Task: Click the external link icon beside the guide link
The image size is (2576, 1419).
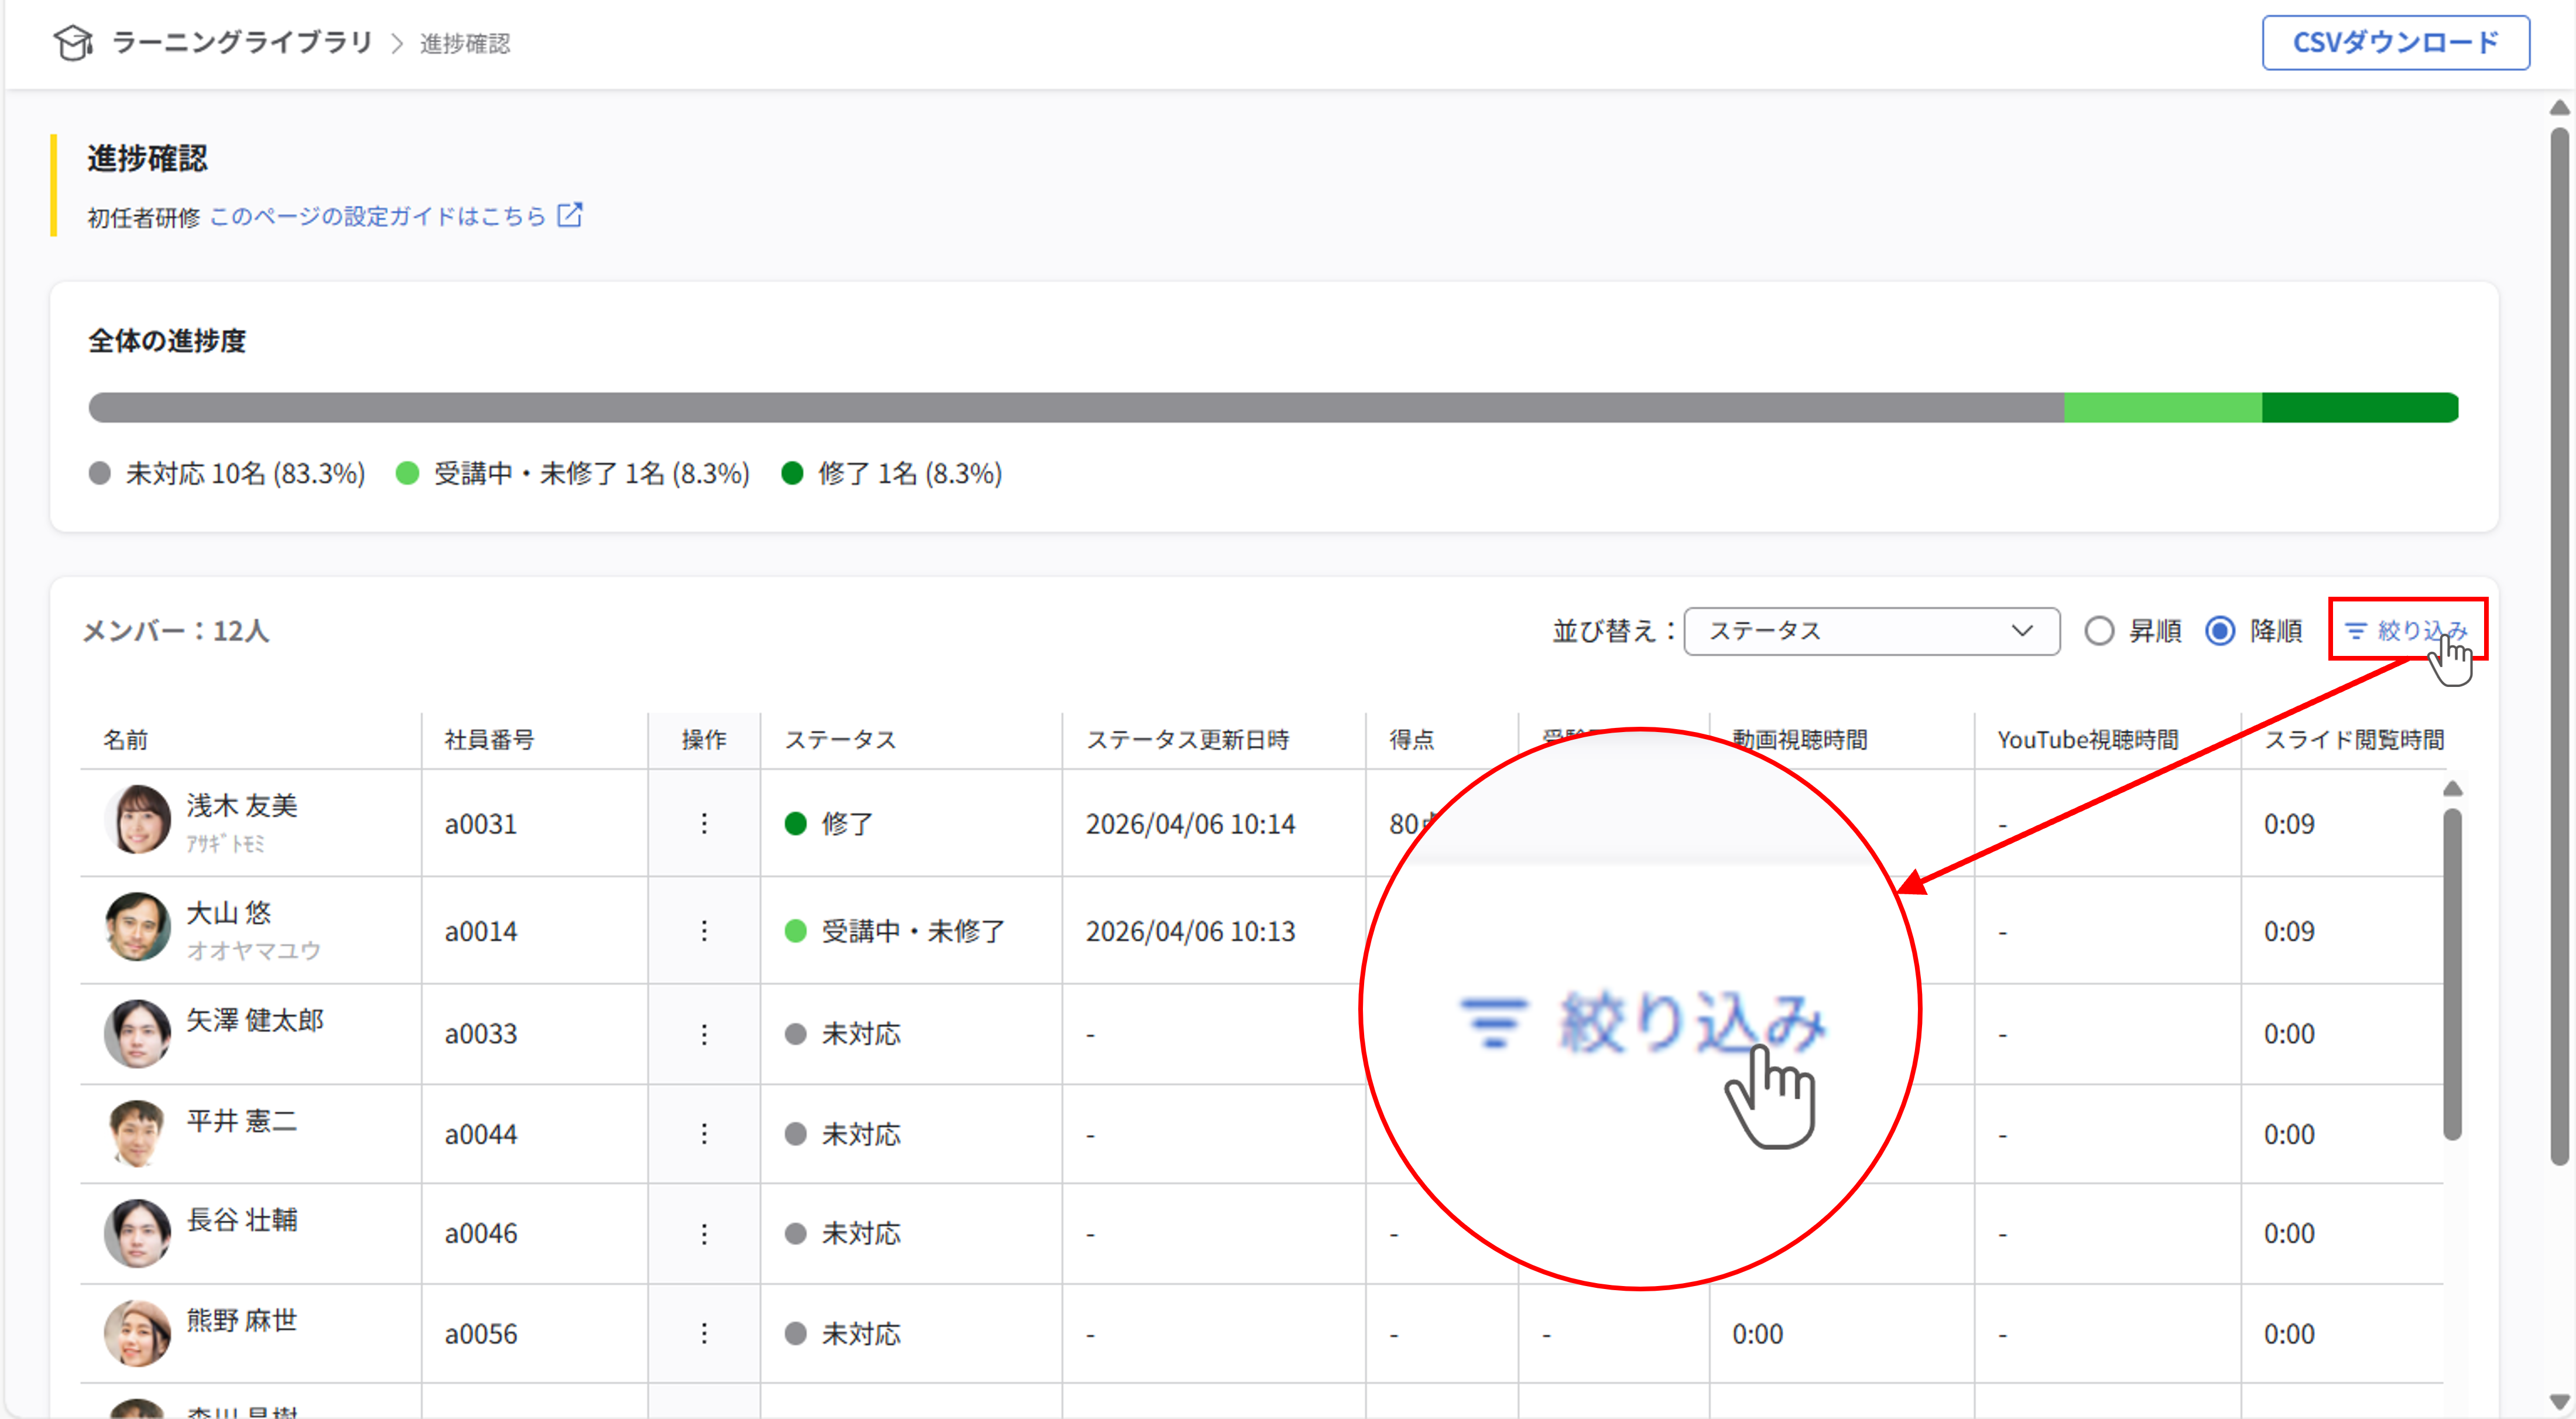Action: pos(568,215)
